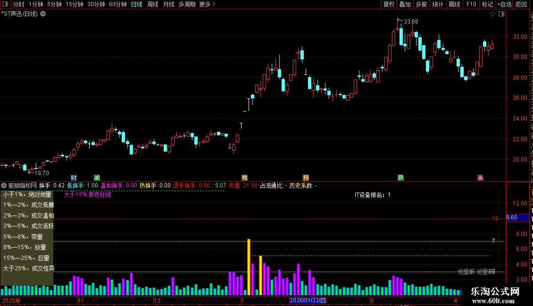Viewport: 533px width, 306px height.
Task: Select the 2026/01/22 date marker
Action: pyautogui.click(x=308, y=300)
